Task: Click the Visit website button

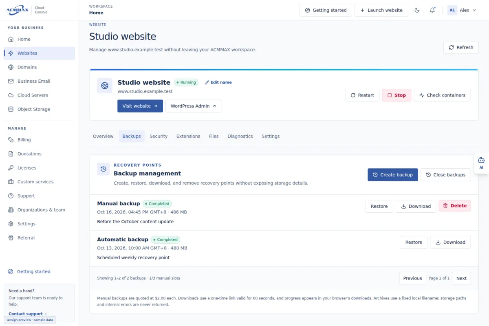Action: [140, 106]
